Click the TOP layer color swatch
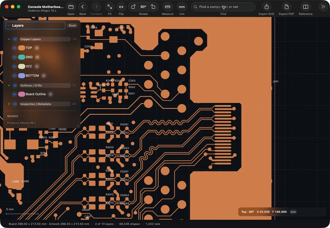This screenshot has height=228, width=330. (x=22, y=48)
